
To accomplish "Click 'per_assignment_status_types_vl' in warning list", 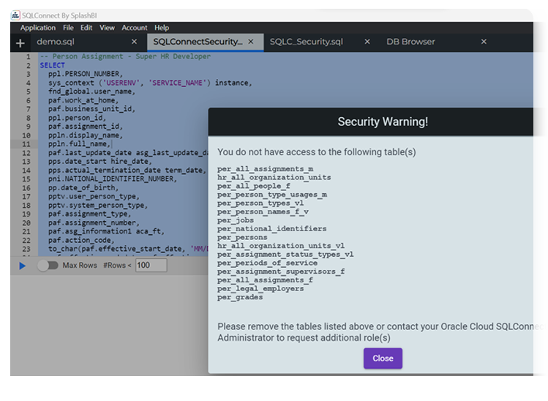I will (285, 255).
